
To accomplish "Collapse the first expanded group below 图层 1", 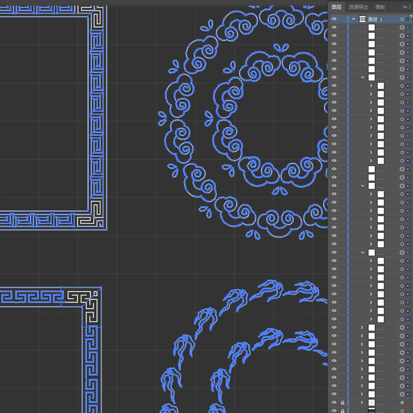I will click(x=363, y=77).
